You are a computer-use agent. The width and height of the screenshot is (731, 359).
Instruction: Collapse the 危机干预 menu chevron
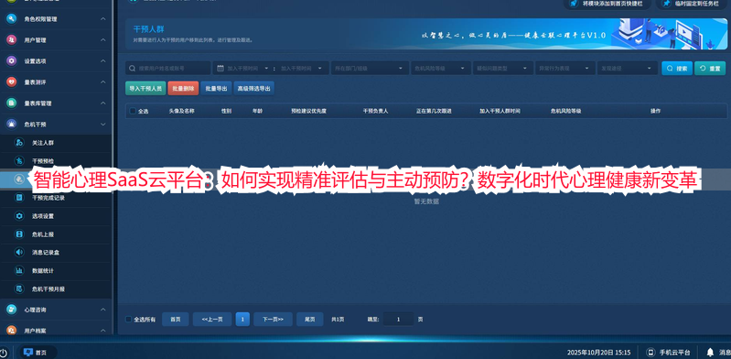tap(103, 125)
